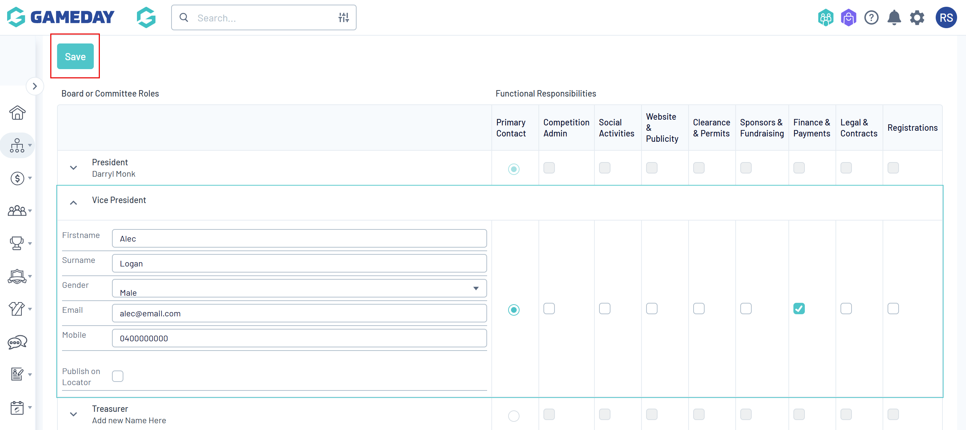
Task: Click the trophy competitions sidebar icon
Action: pyautogui.click(x=16, y=243)
